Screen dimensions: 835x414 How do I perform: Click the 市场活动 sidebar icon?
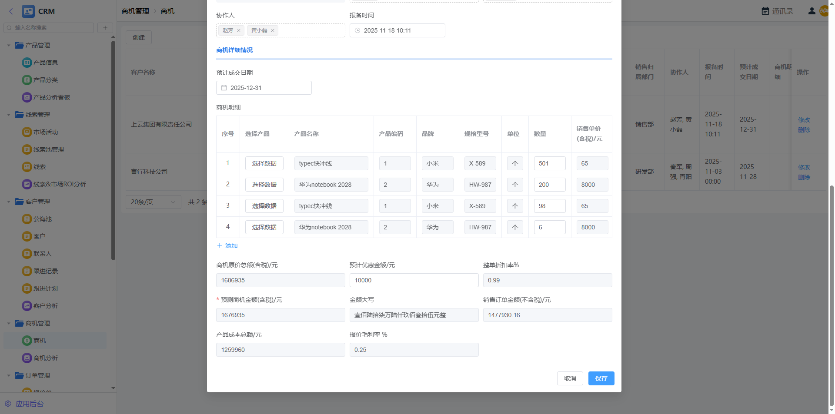[27, 132]
